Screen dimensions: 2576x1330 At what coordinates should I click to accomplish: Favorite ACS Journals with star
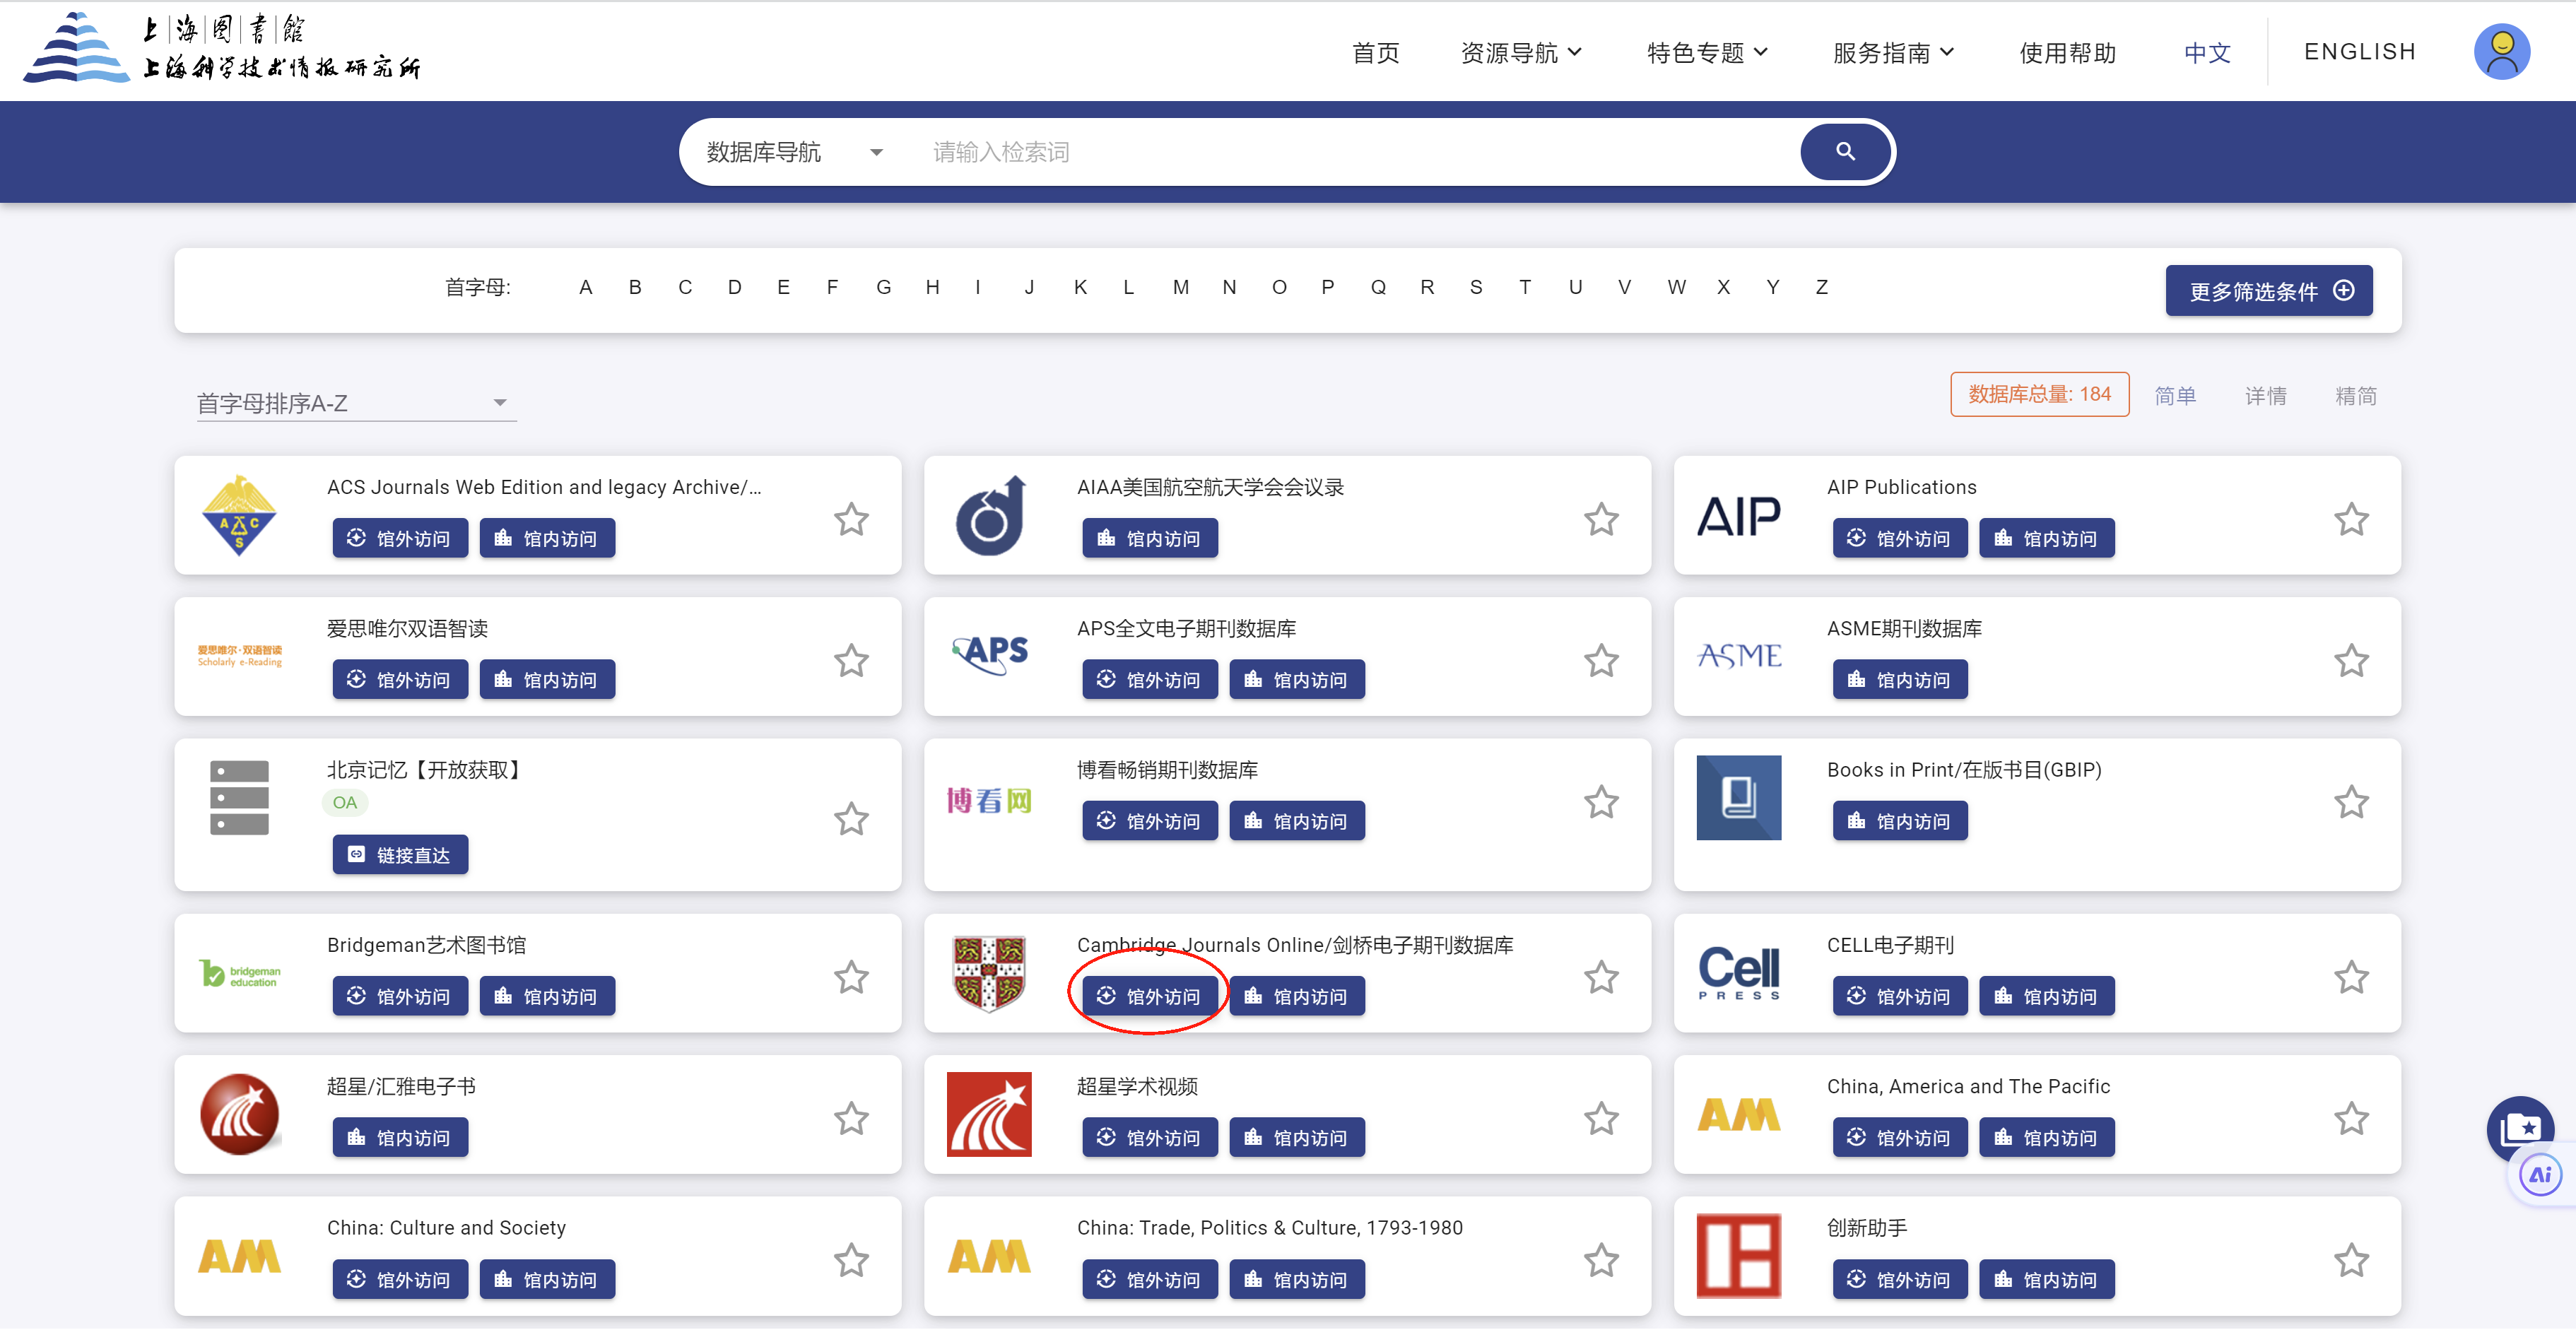tap(851, 519)
